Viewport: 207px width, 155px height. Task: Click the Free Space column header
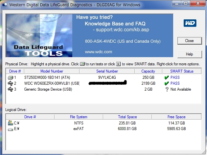click(x=176, y=117)
